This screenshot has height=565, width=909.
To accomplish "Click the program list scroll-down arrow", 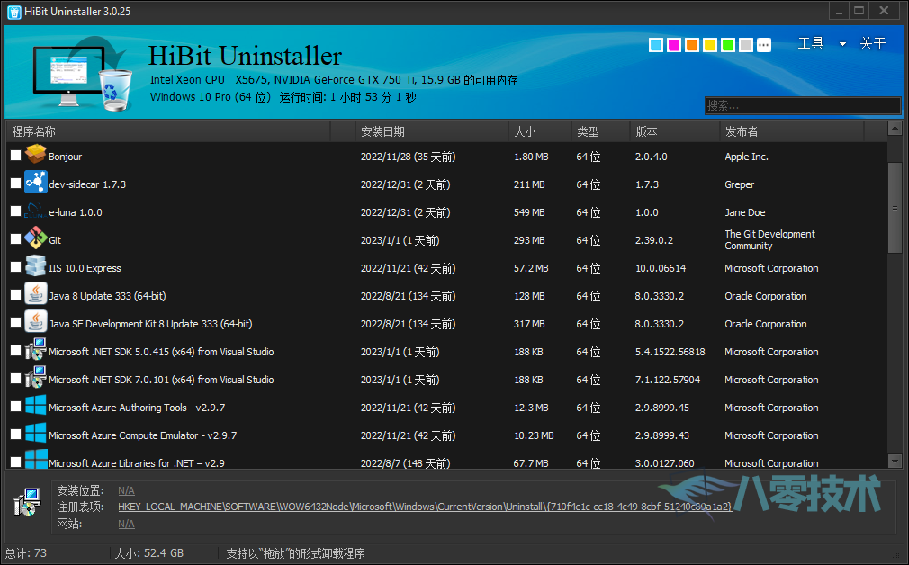I will 895,462.
